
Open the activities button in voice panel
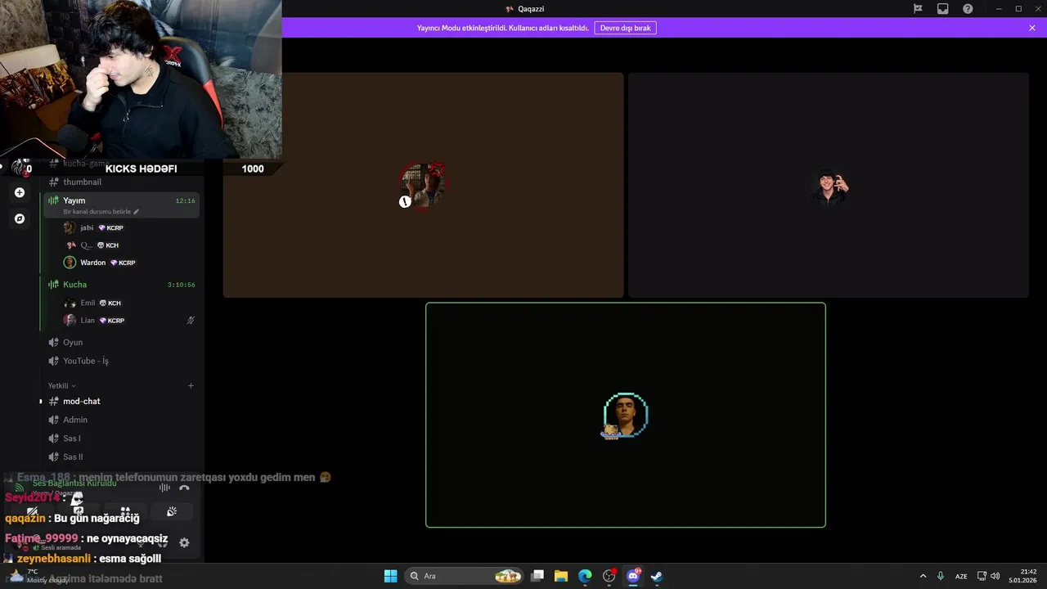point(125,511)
